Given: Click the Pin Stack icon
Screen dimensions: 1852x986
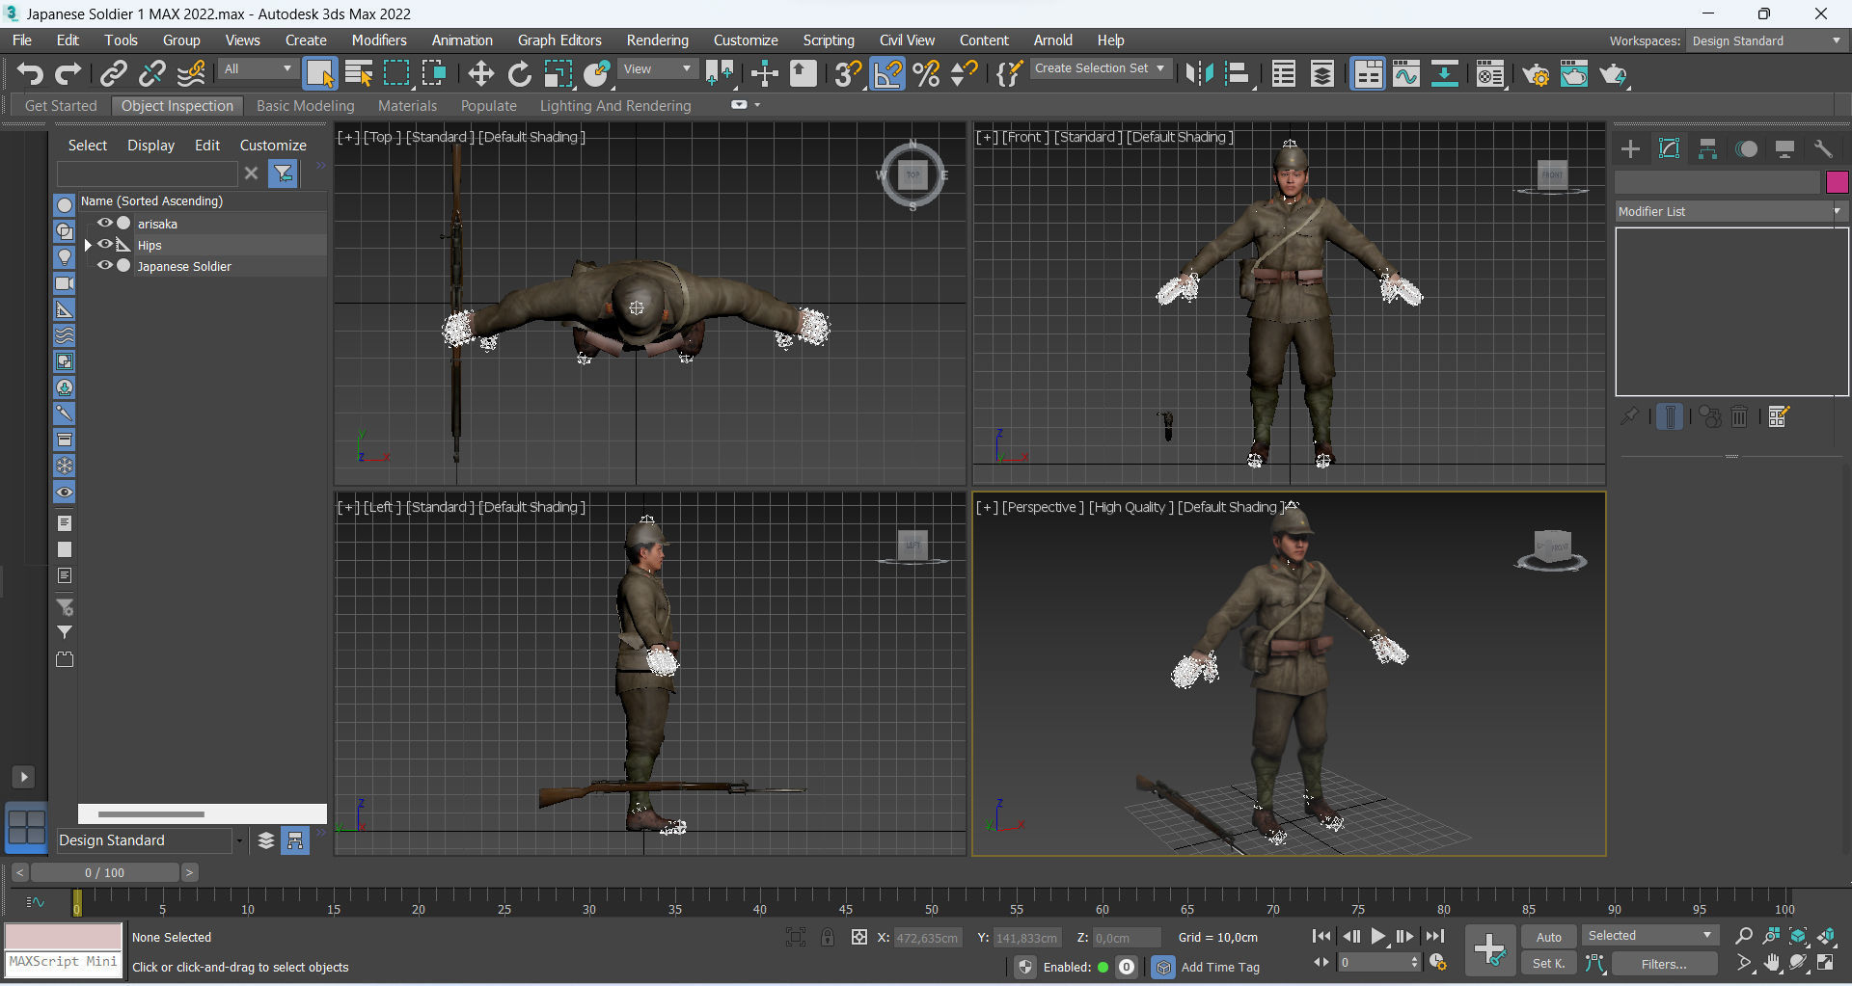Looking at the screenshot, I should tap(1629, 416).
